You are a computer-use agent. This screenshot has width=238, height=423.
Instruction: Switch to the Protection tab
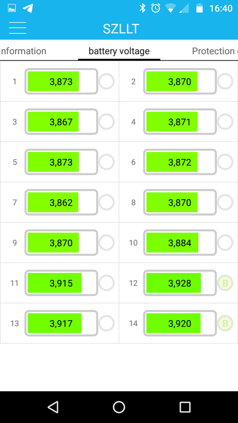click(214, 51)
